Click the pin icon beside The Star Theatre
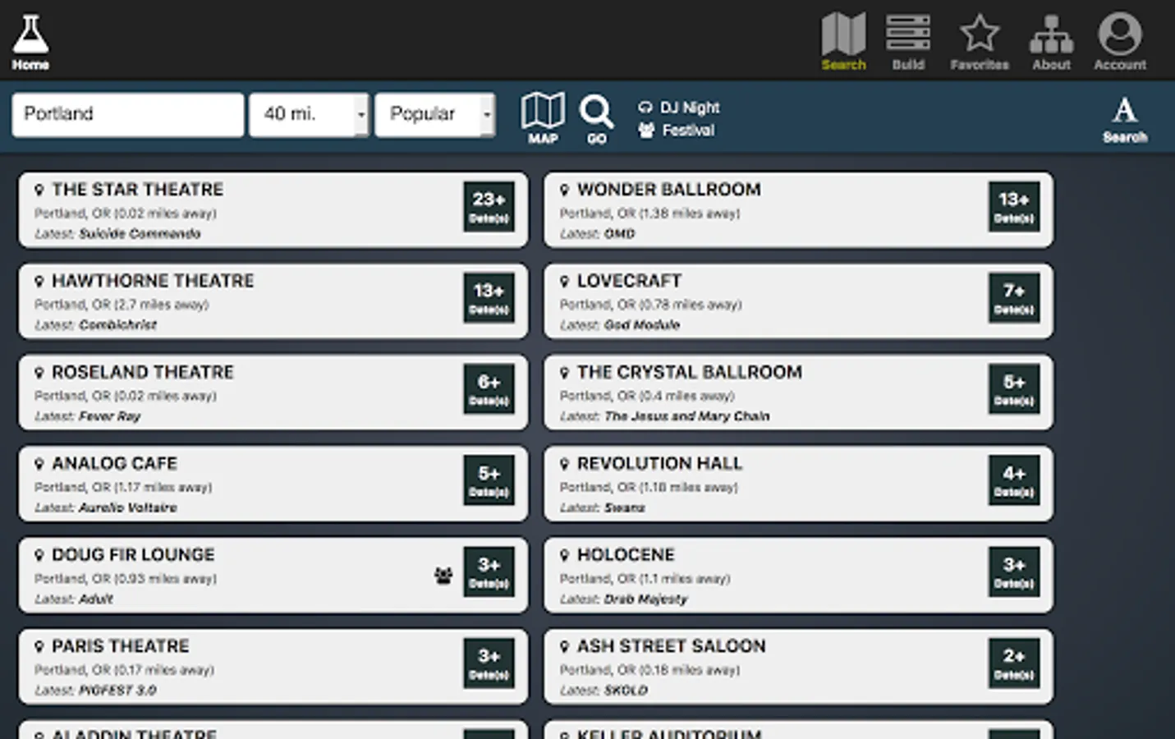This screenshot has width=1175, height=739. tap(39, 190)
